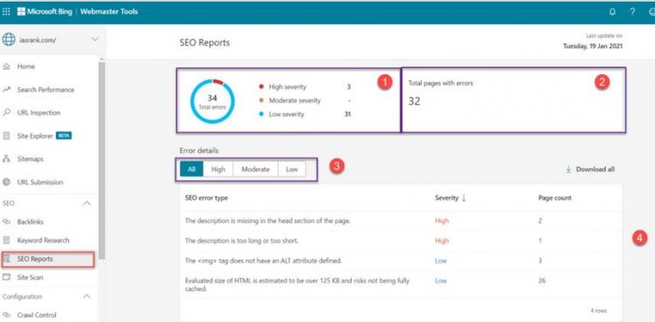This screenshot has width=655, height=322.
Task: Filter errors by High severity
Action: tap(218, 169)
